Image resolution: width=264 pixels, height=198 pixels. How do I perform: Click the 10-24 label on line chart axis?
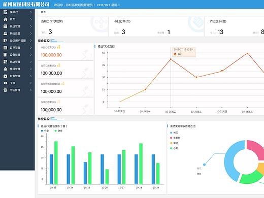[145, 112]
